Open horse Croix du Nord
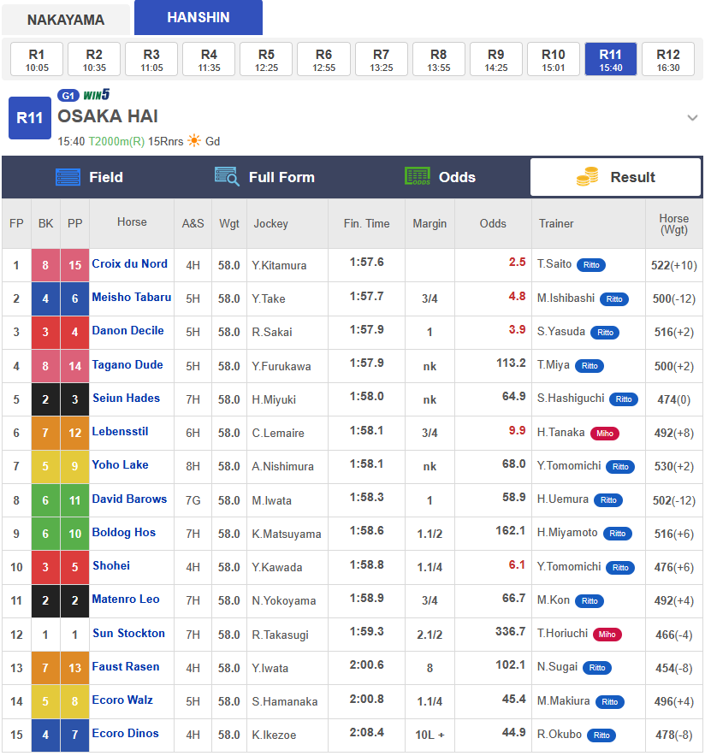The width and height of the screenshot is (711, 756). [130, 264]
